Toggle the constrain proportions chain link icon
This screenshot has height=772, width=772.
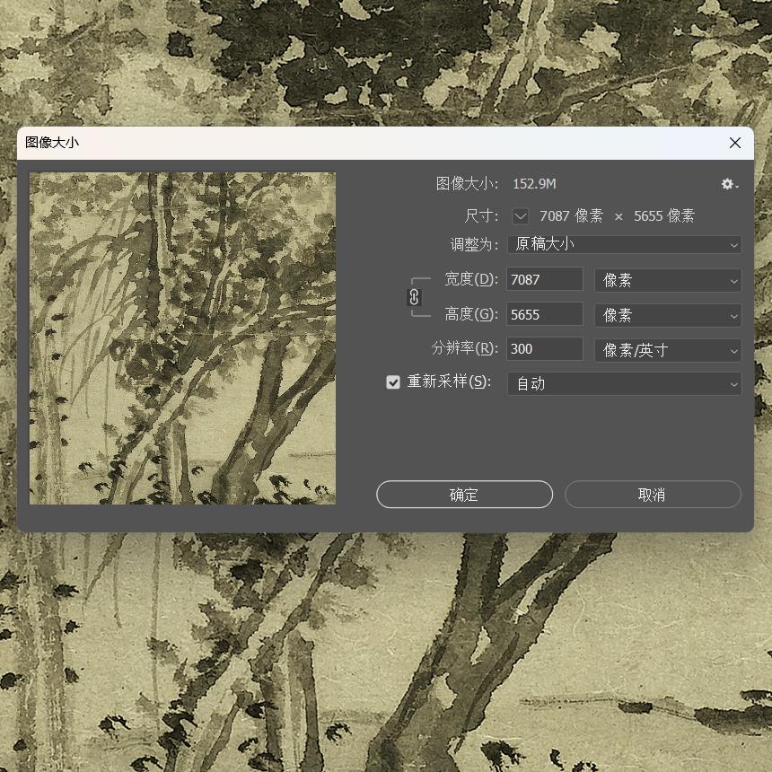point(414,297)
